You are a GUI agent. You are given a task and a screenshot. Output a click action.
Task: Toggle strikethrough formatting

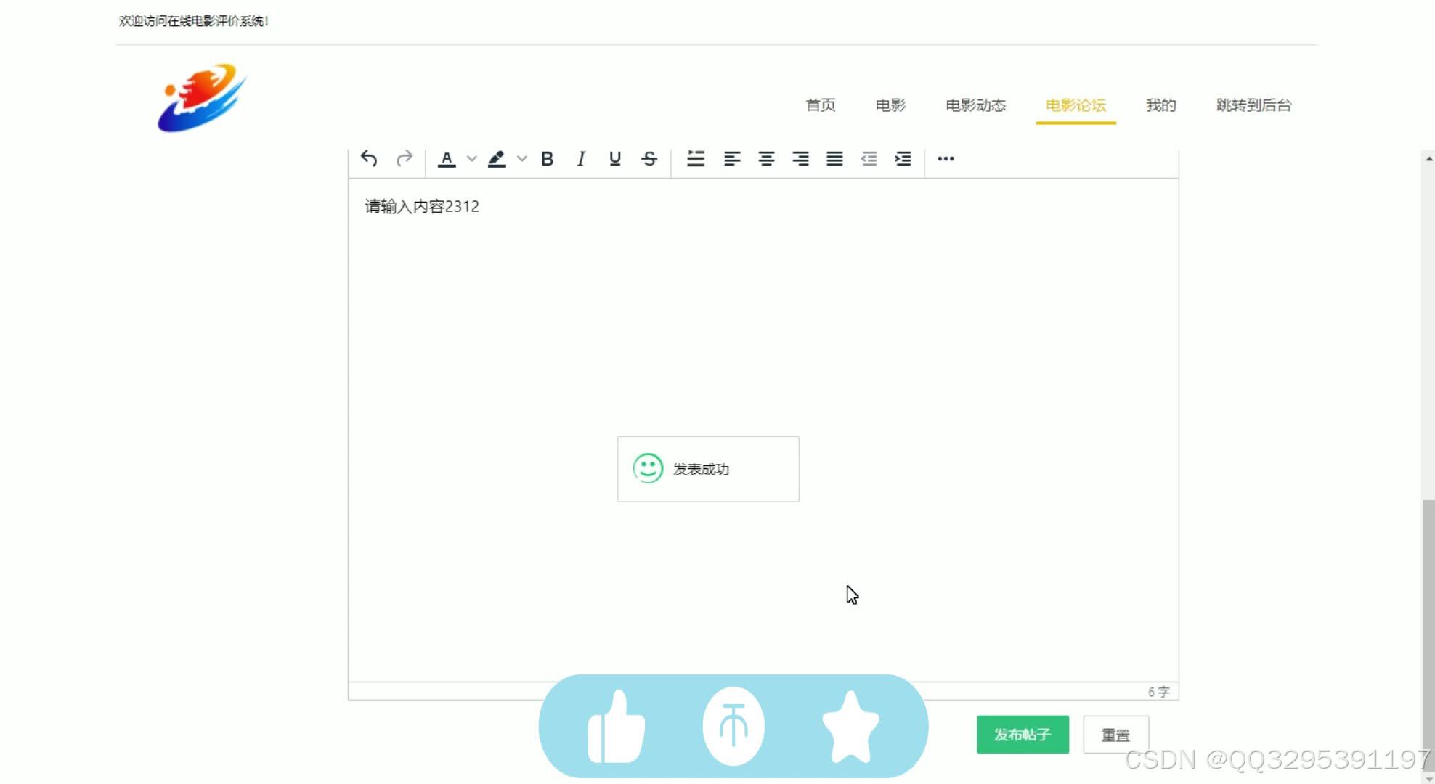(x=649, y=158)
